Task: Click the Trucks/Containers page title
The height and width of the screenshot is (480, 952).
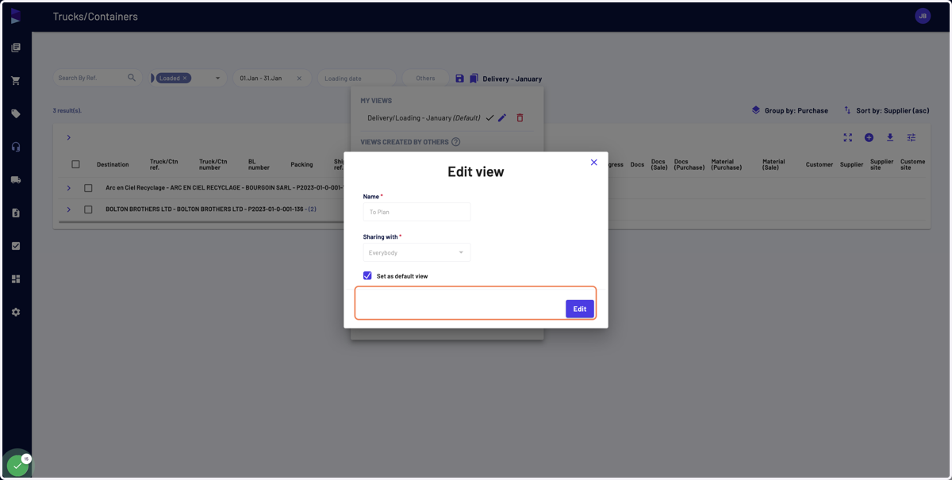Action: coord(95,16)
